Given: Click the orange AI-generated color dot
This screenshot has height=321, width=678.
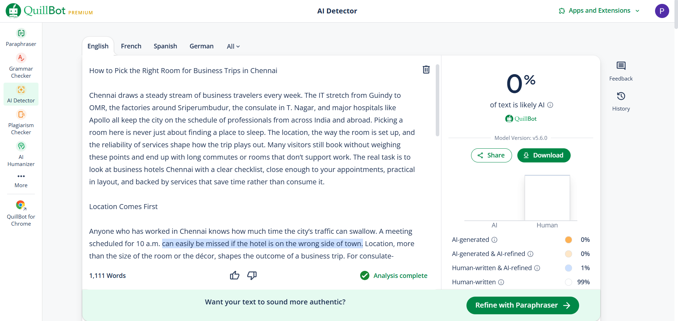Looking at the screenshot, I should click(x=569, y=240).
